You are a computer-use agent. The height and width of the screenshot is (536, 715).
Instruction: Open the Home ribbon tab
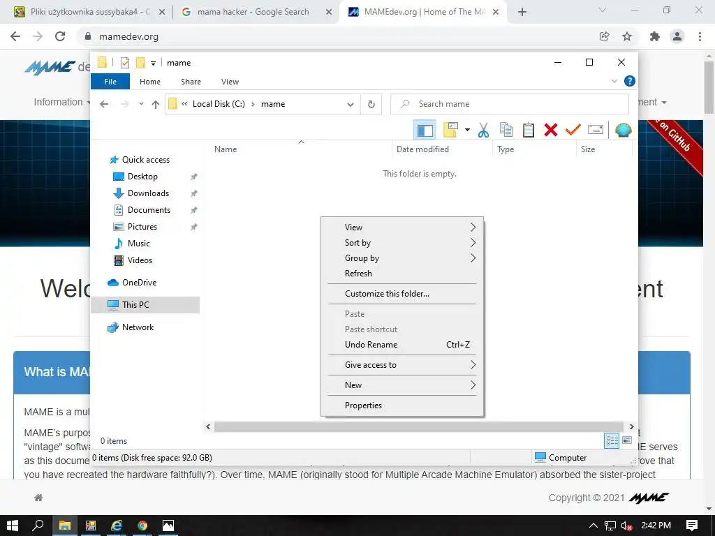pyautogui.click(x=150, y=82)
